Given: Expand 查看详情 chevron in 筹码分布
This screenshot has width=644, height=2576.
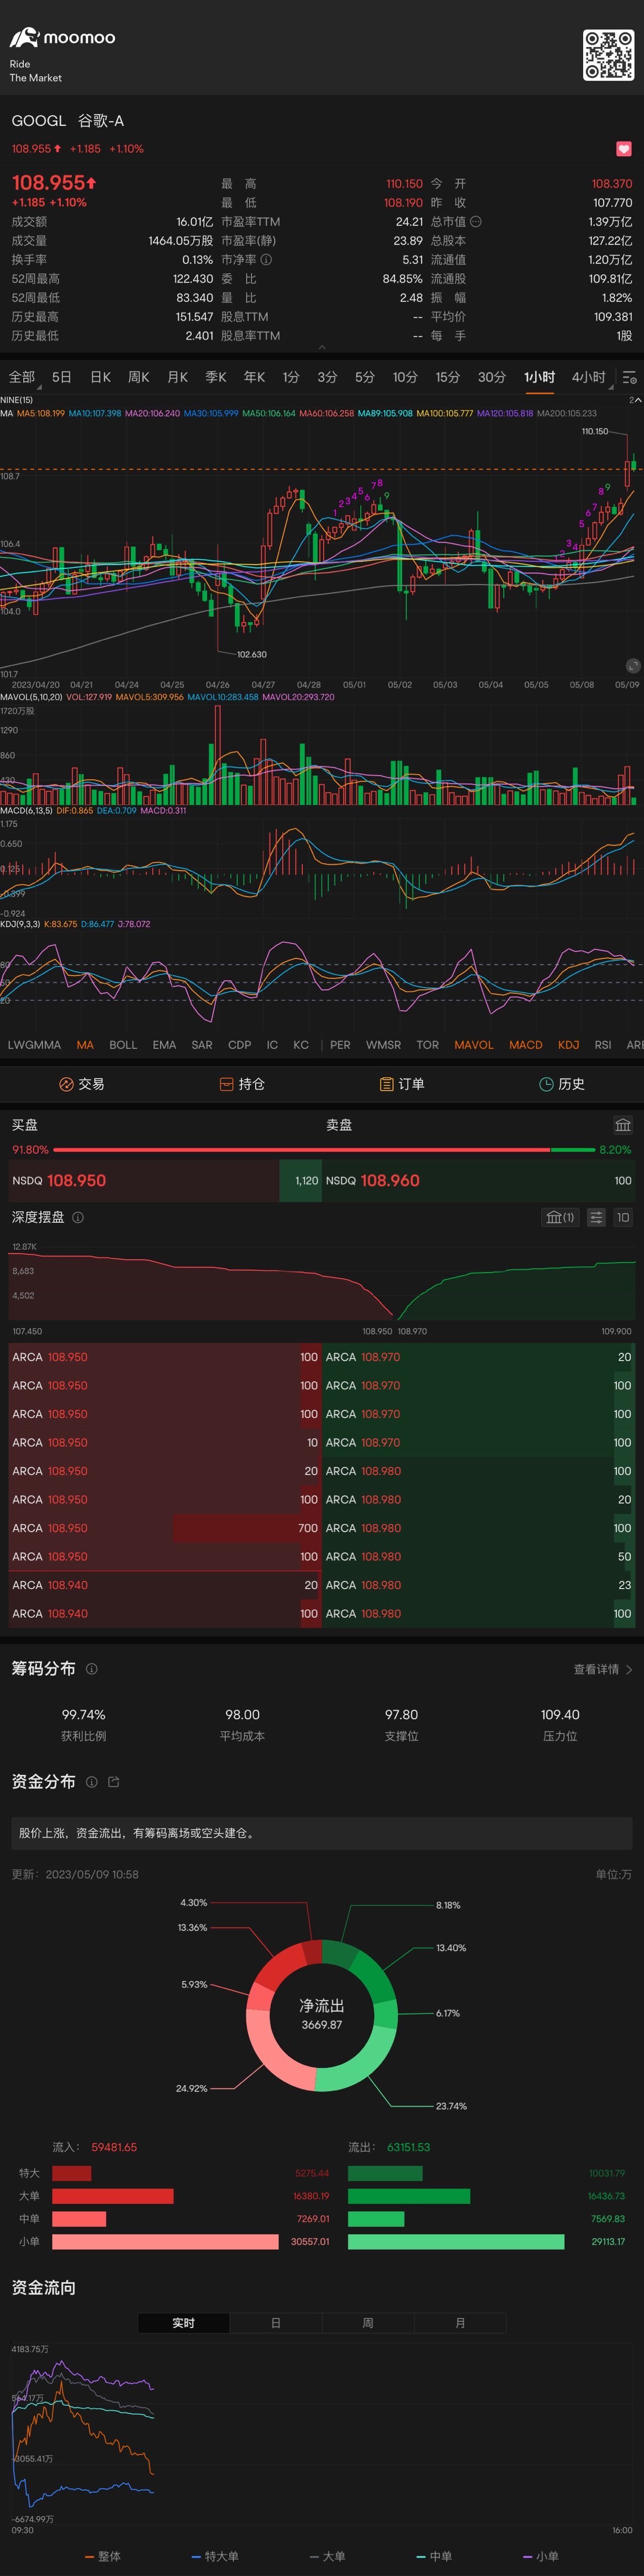Looking at the screenshot, I should (x=629, y=1670).
